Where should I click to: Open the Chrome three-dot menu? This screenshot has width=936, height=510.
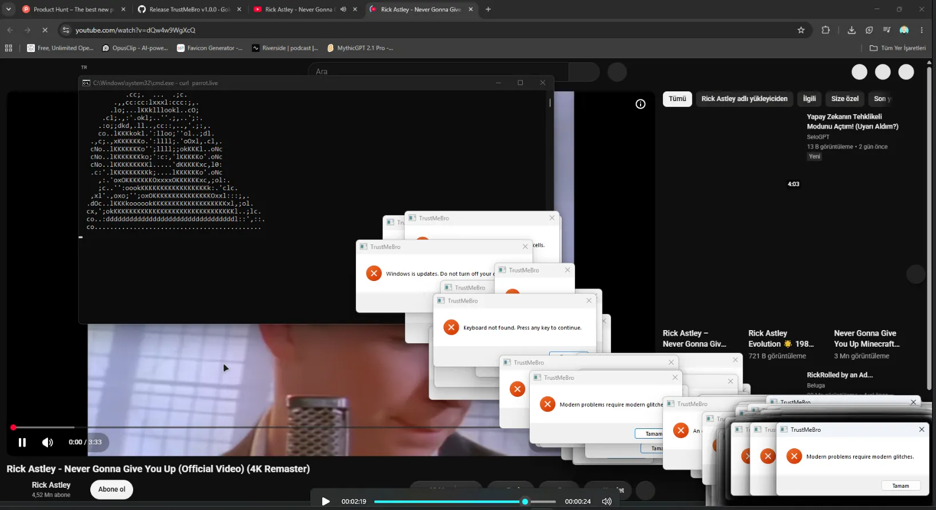[x=922, y=30]
